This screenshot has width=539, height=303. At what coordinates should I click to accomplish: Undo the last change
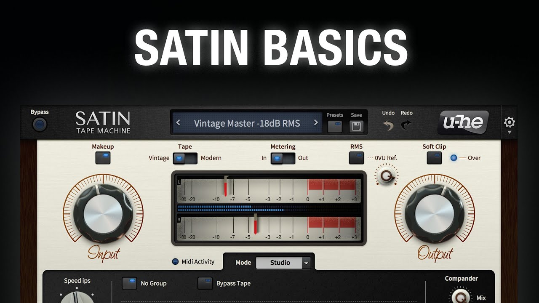387,125
